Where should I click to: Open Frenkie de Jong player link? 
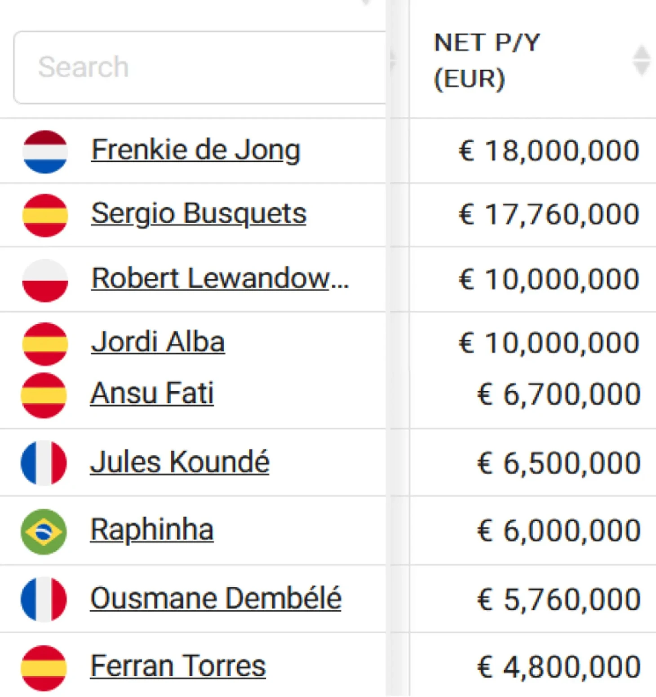[x=195, y=150]
